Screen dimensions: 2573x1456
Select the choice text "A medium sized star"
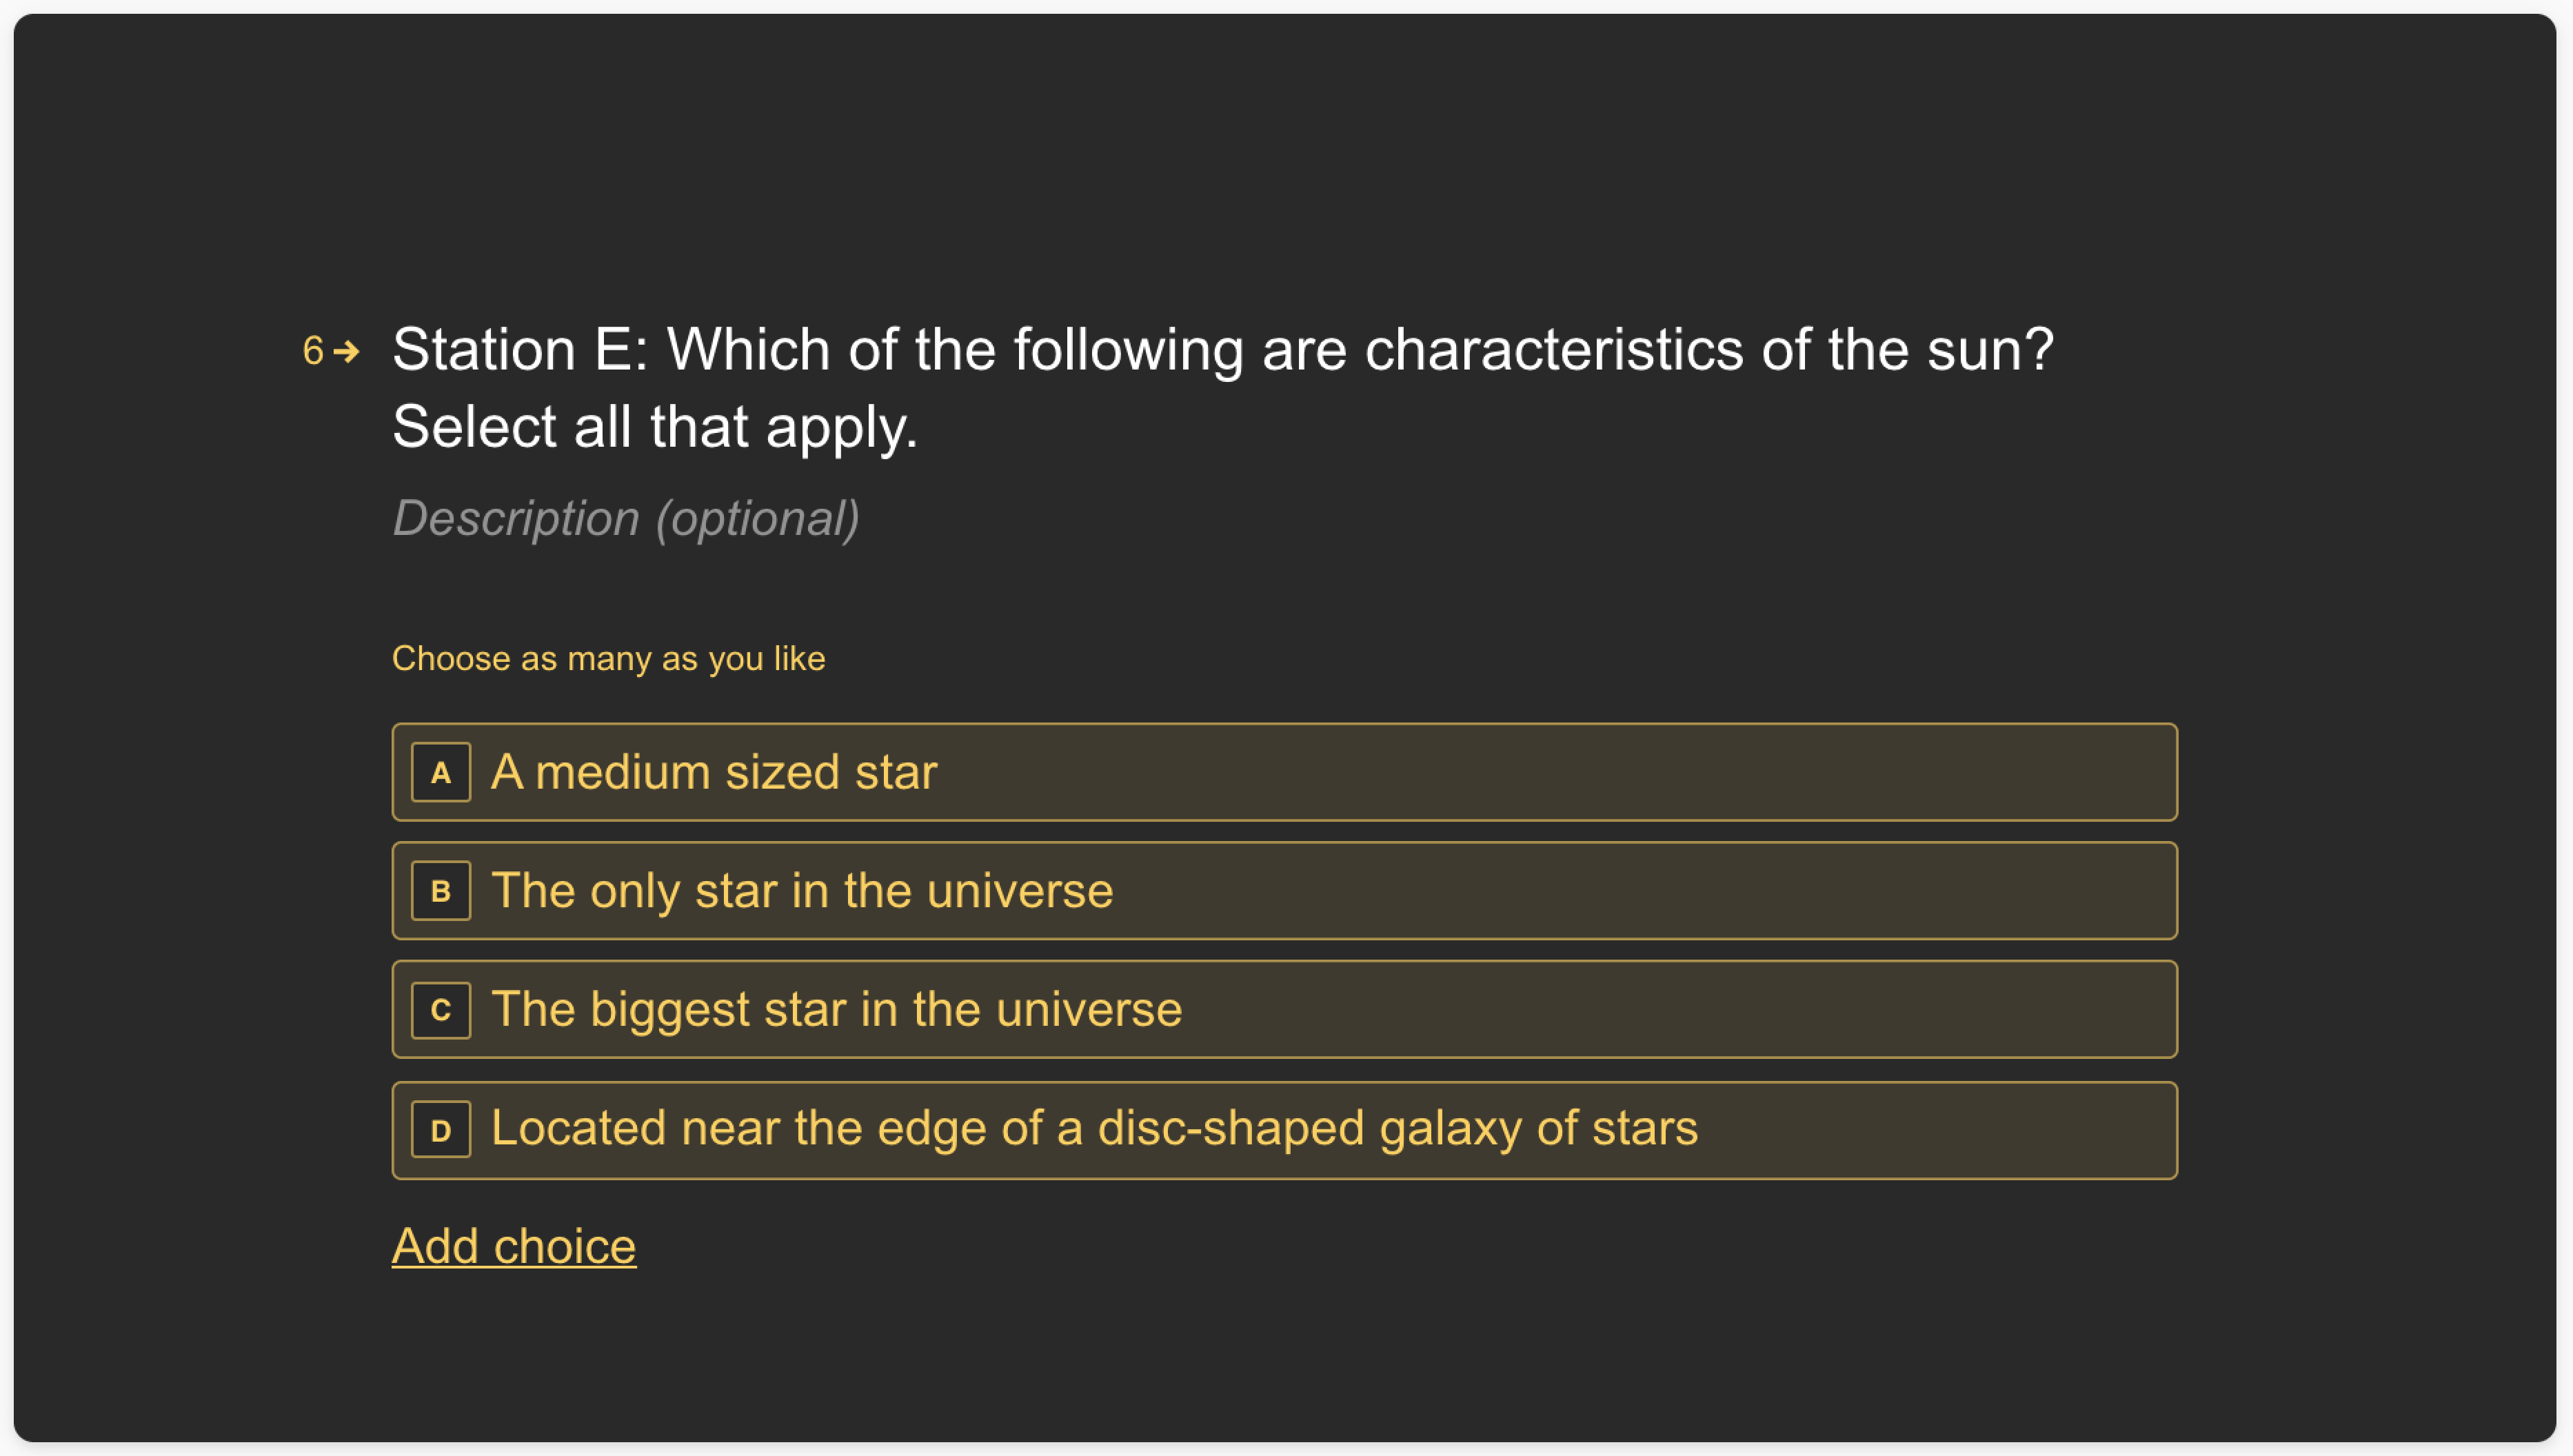(x=714, y=772)
